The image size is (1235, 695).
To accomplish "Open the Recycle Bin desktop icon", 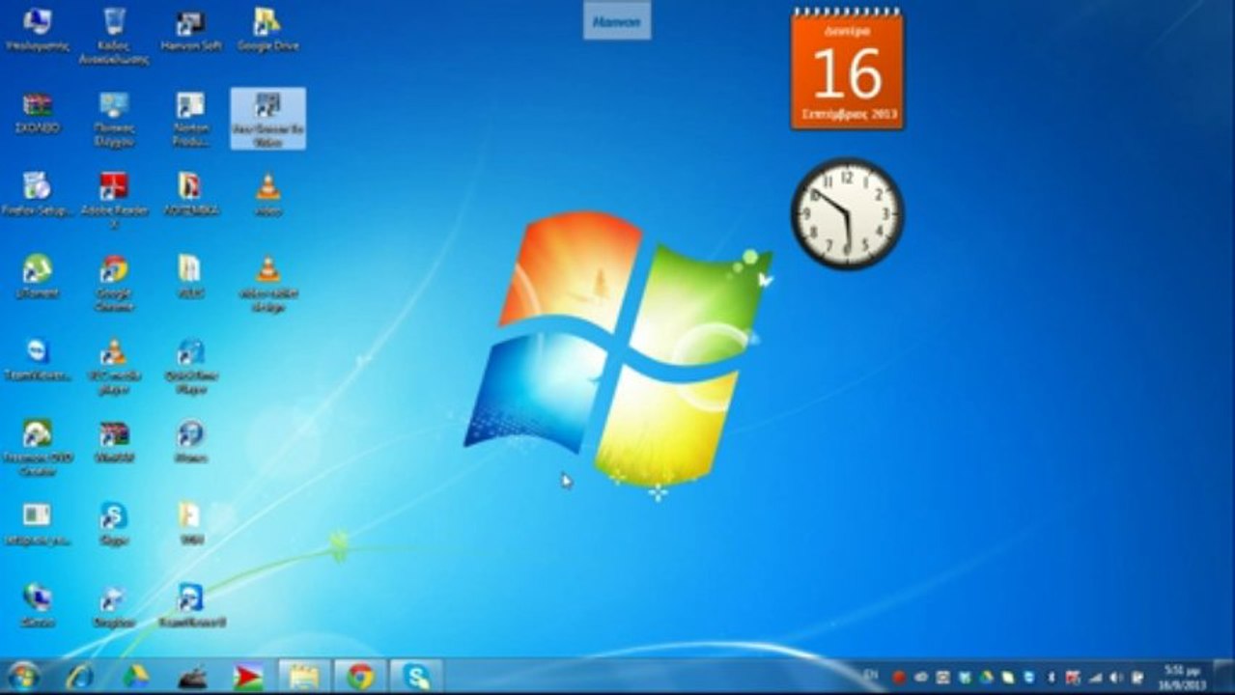I will [x=114, y=35].
